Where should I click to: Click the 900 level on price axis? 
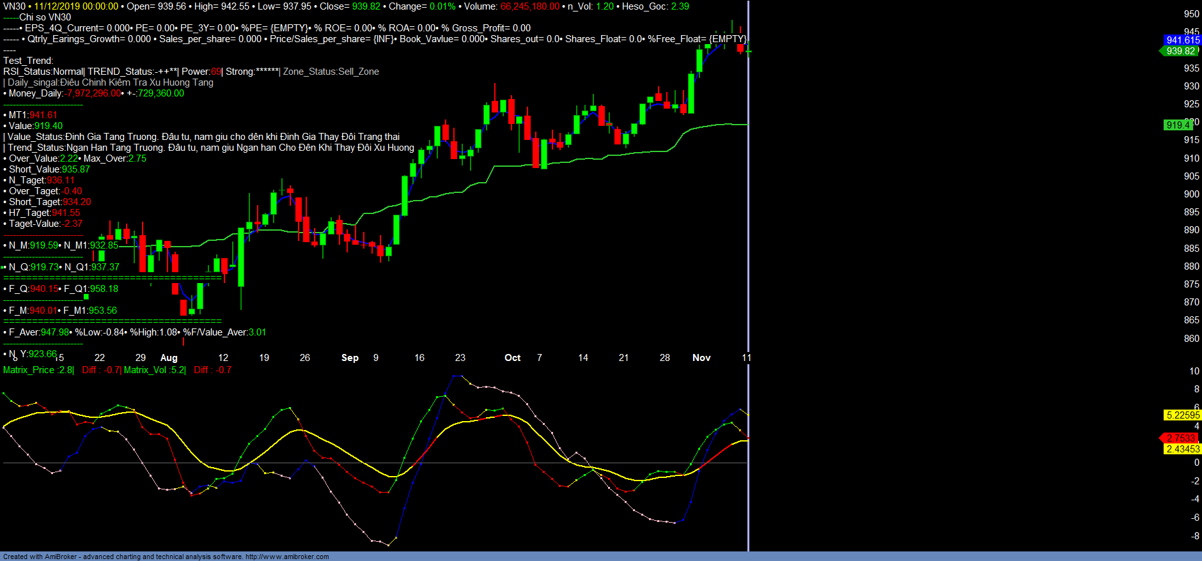(x=1191, y=194)
